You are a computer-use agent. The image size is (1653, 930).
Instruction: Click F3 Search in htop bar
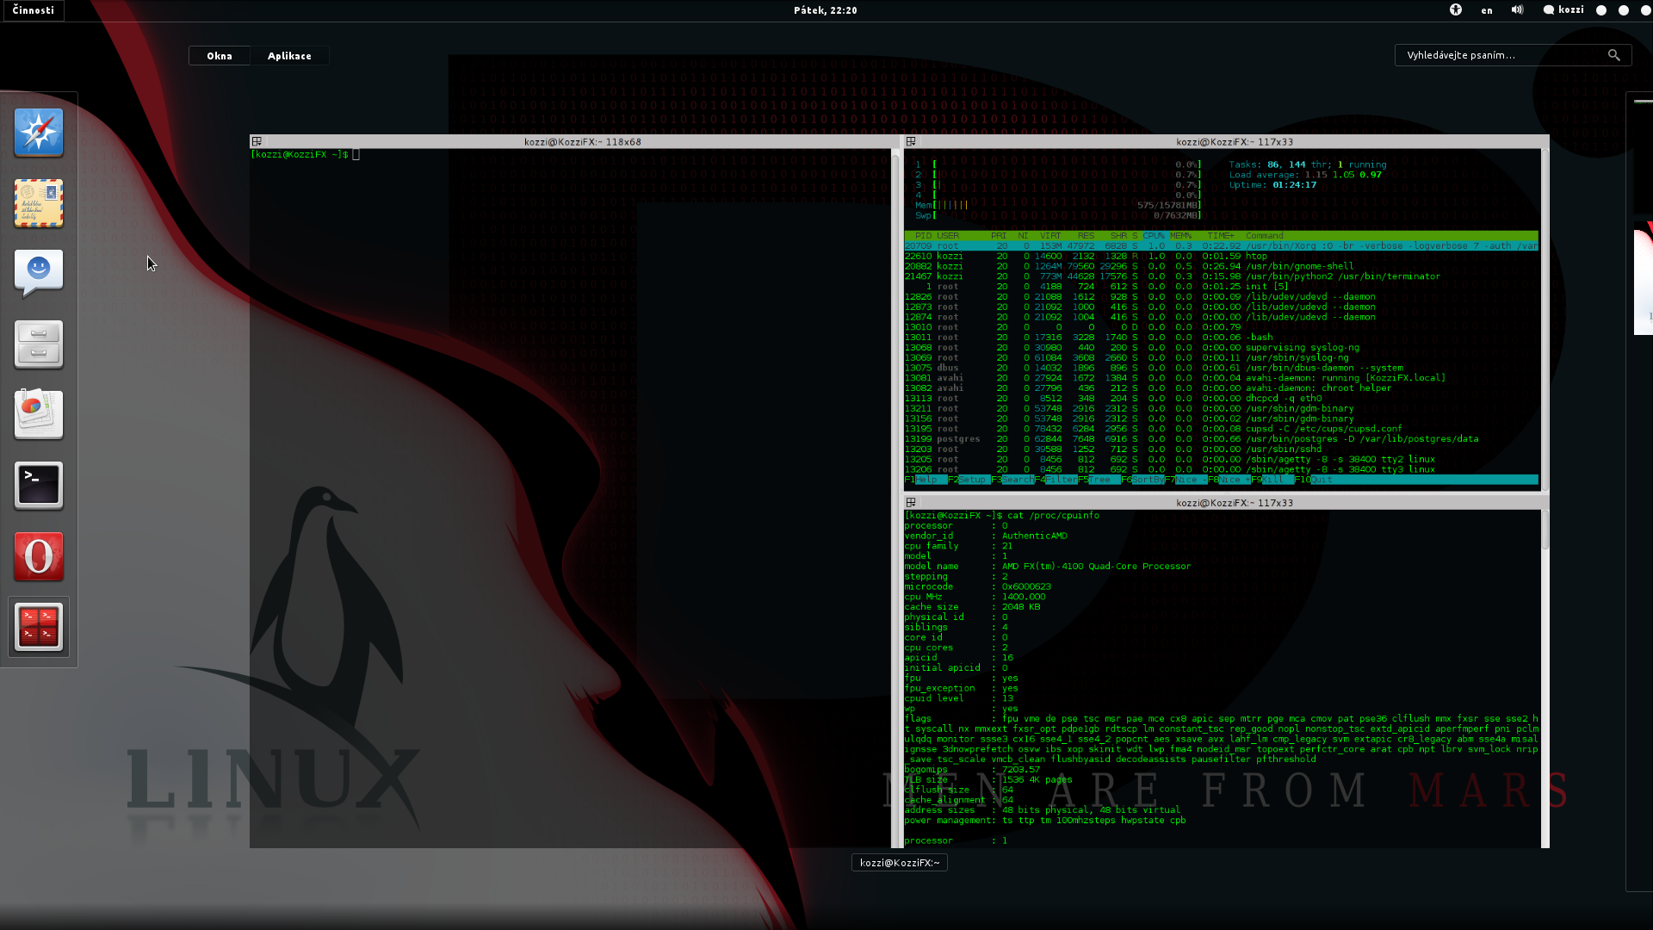[x=1012, y=480]
